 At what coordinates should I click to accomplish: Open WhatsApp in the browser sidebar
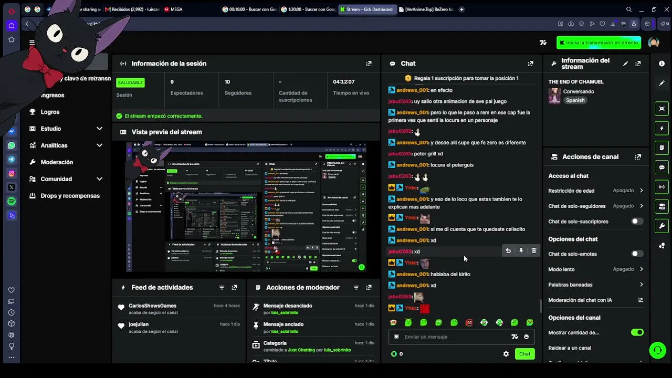pos(12,145)
